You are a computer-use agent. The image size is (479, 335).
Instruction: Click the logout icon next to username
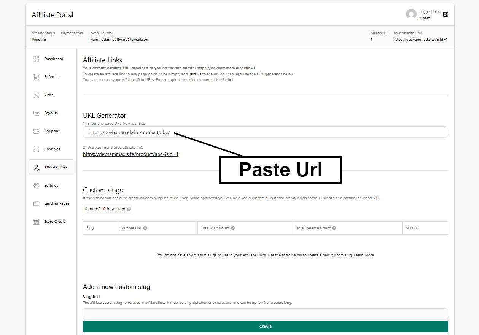point(446,14)
